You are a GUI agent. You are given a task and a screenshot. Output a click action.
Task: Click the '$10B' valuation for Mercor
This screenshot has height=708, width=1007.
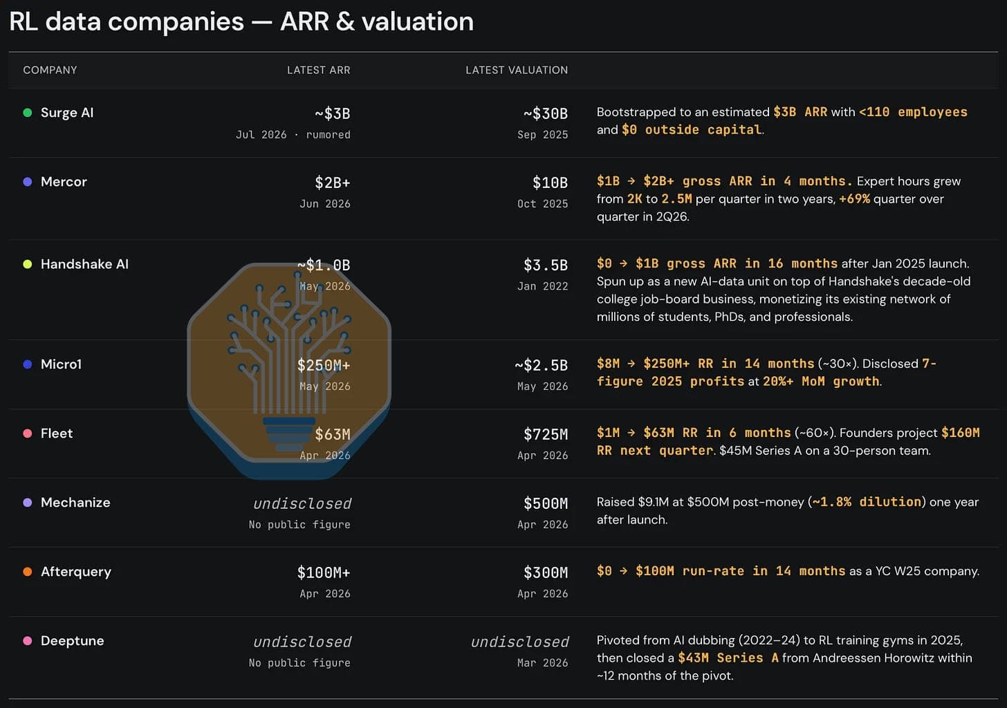[x=551, y=183]
